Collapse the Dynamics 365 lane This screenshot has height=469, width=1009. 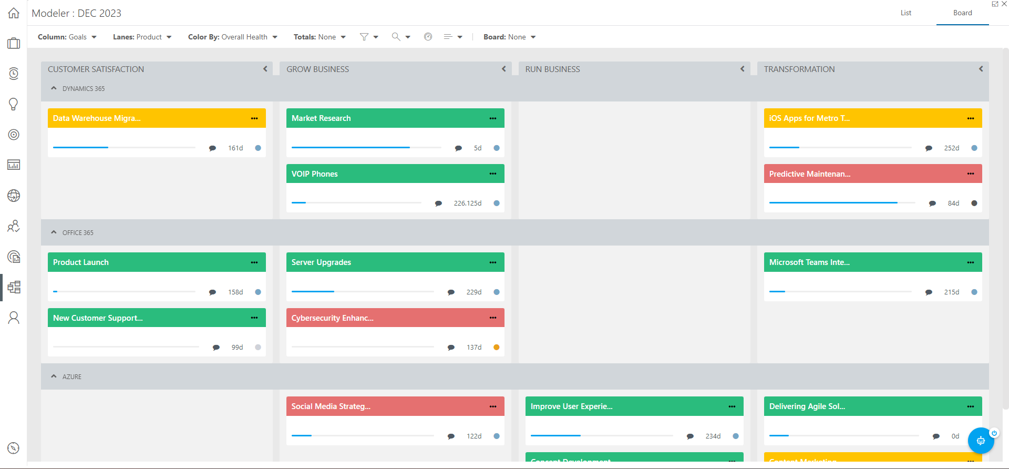pos(54,88)
